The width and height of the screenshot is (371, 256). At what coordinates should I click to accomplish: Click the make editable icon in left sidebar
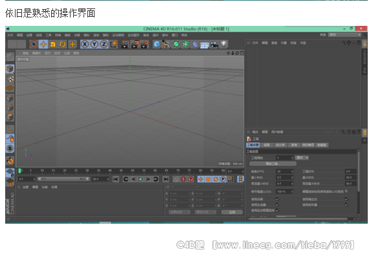point(10,57)
